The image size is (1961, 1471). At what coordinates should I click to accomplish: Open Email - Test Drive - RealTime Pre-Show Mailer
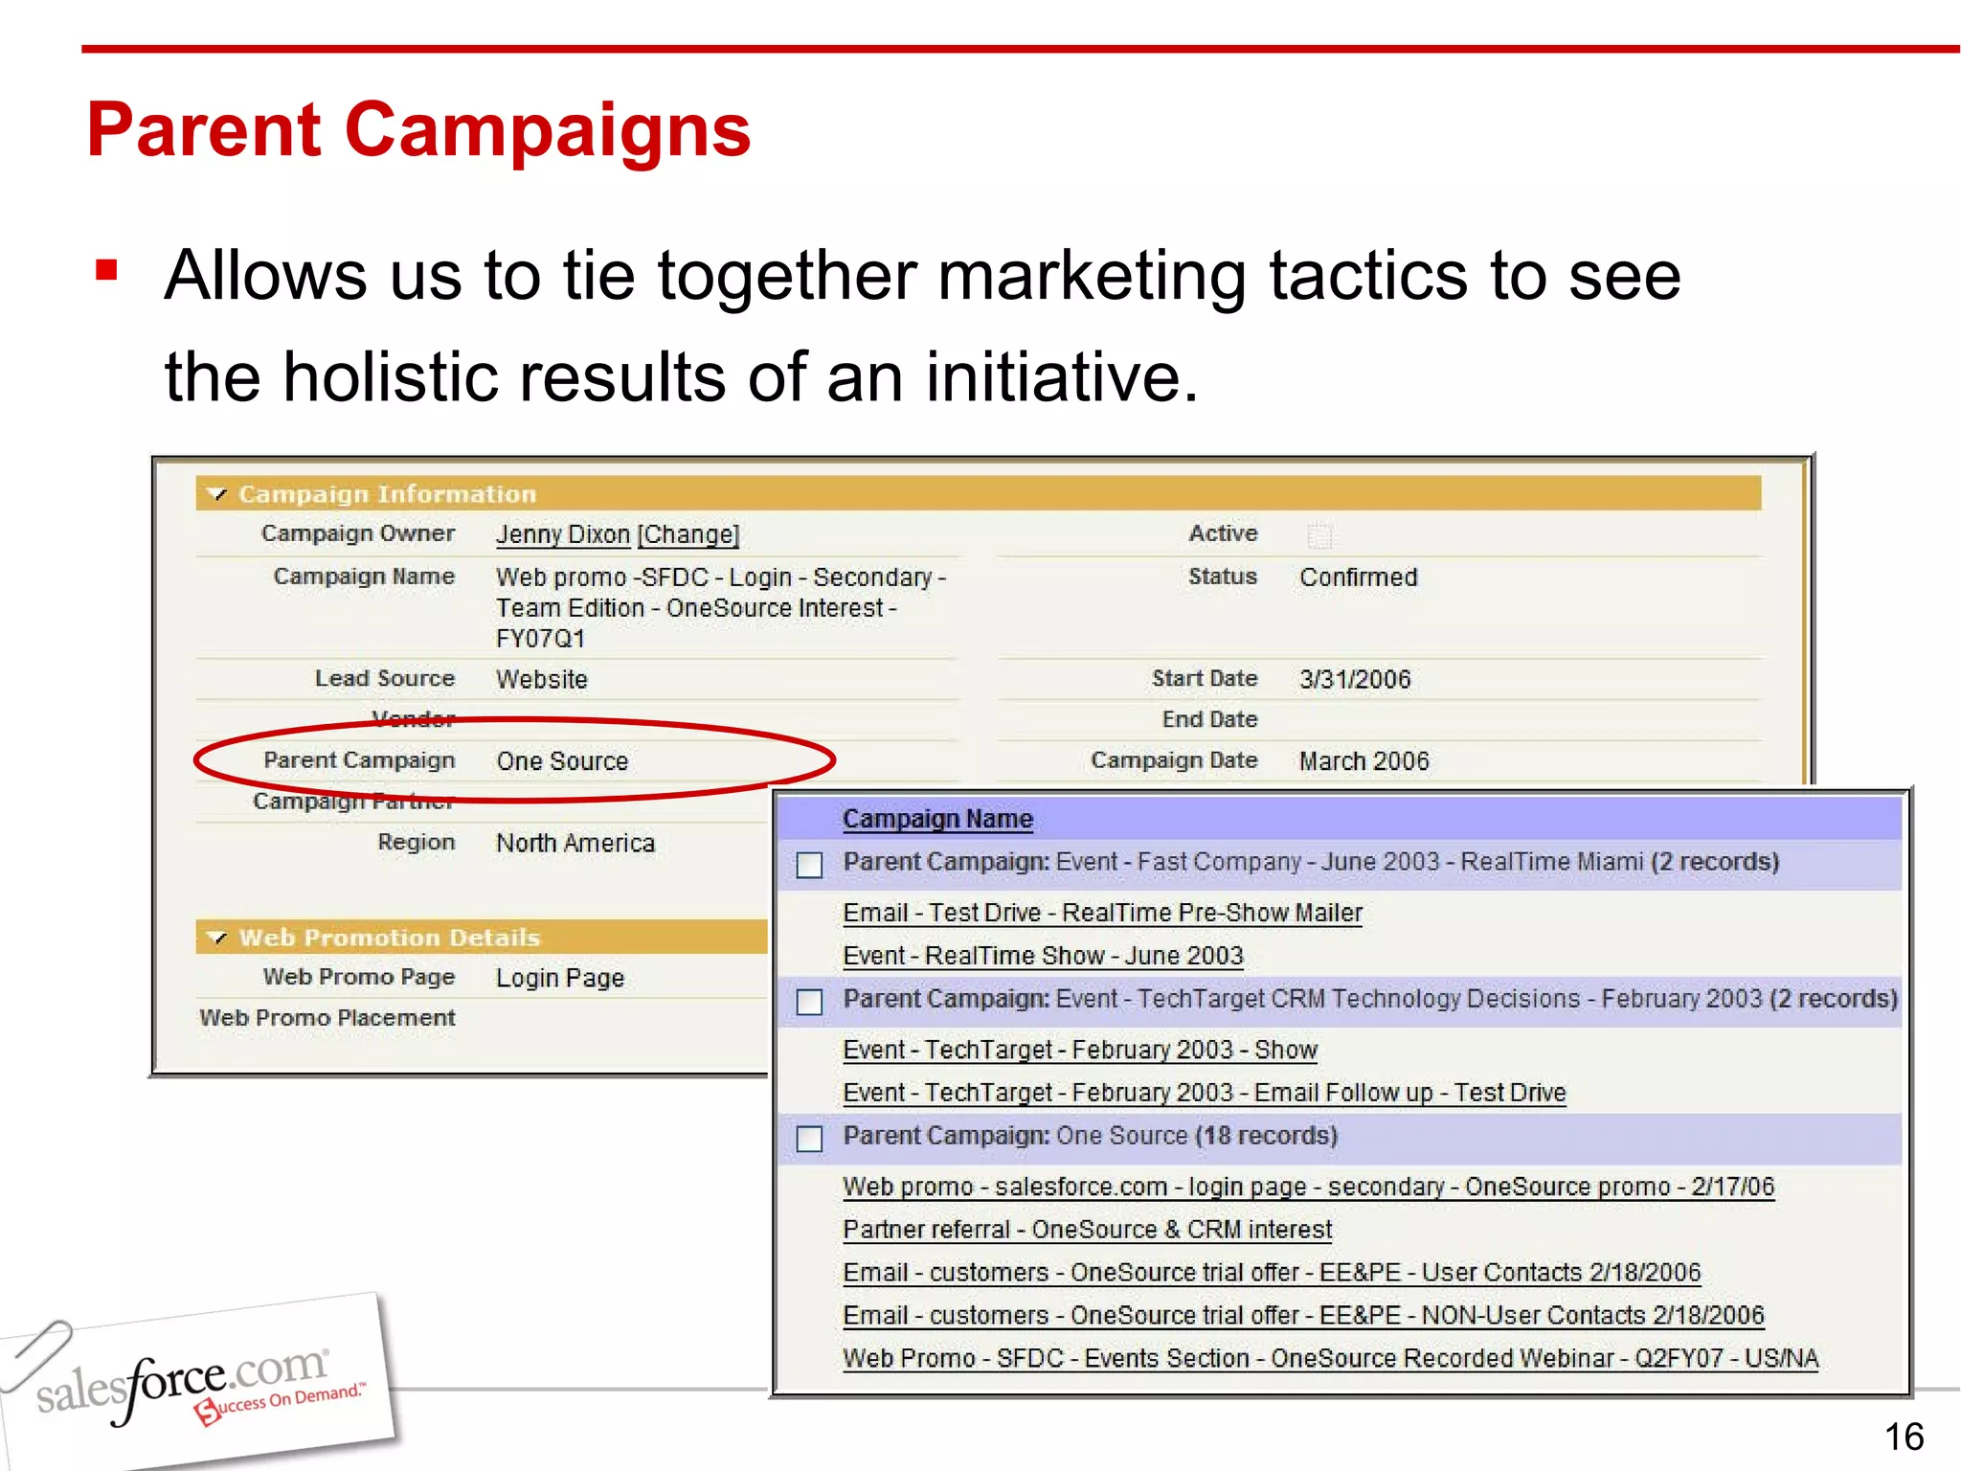[1102, 913]
